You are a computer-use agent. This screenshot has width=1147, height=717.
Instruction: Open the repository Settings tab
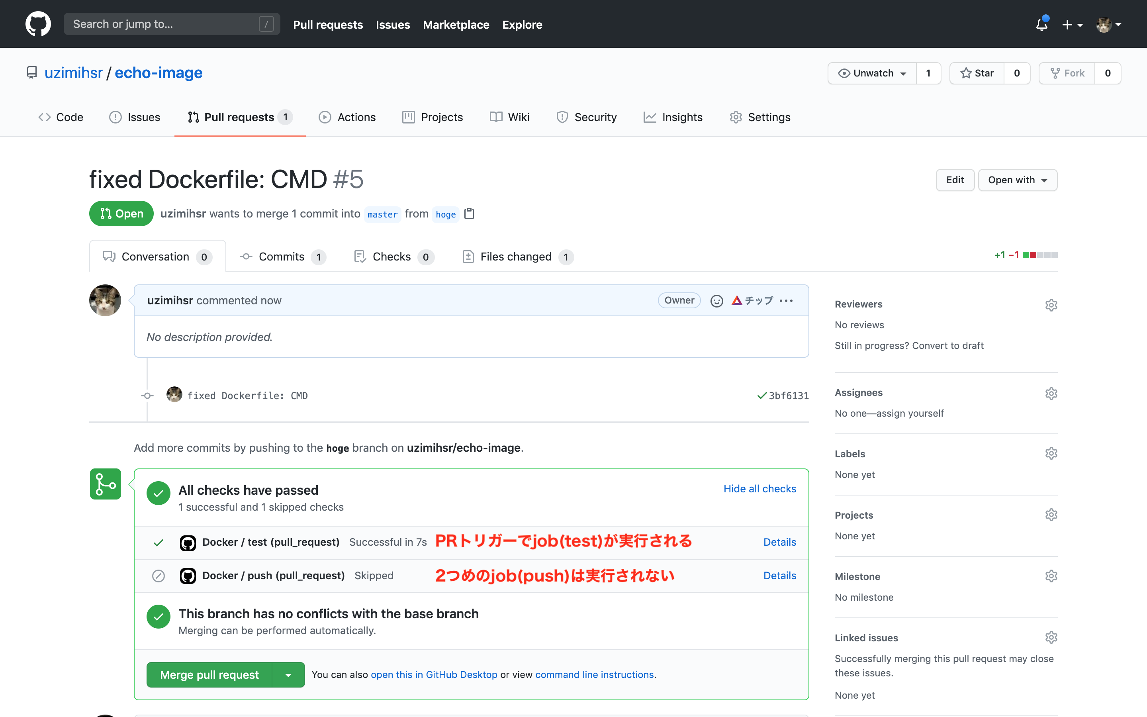760,117
